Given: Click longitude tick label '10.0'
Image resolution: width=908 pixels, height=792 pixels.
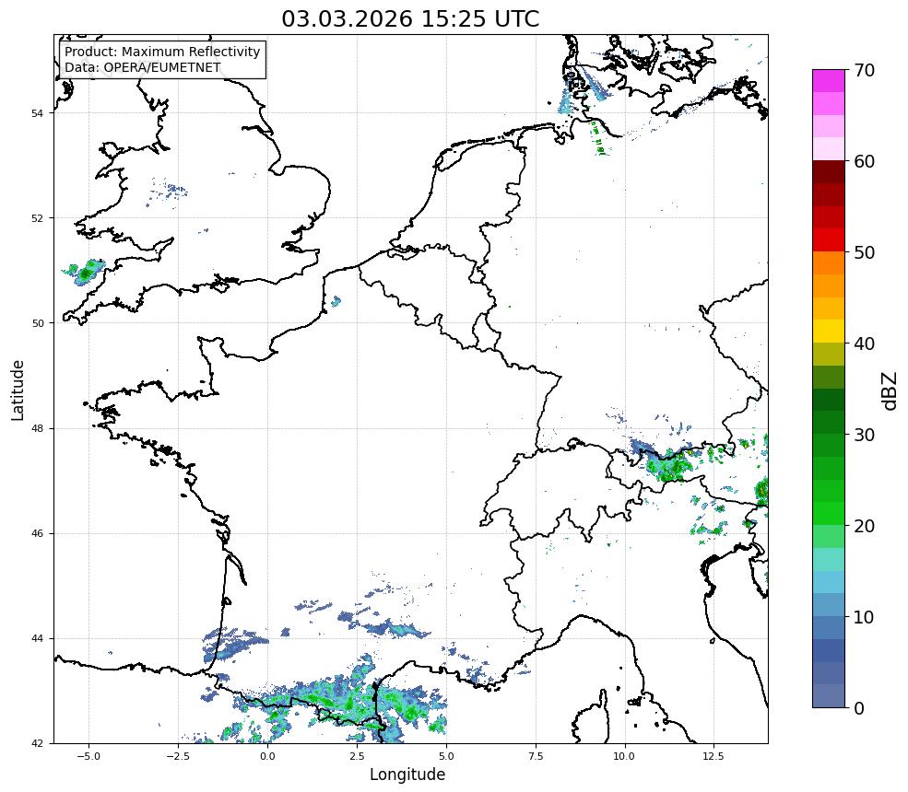Looking at the screenshot, I should click(624, 756).
